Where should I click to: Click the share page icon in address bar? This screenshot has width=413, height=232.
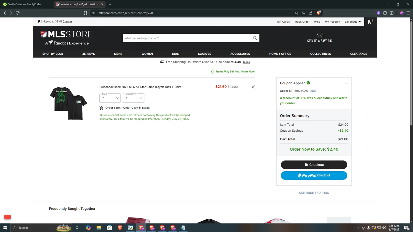pos(311,13)
